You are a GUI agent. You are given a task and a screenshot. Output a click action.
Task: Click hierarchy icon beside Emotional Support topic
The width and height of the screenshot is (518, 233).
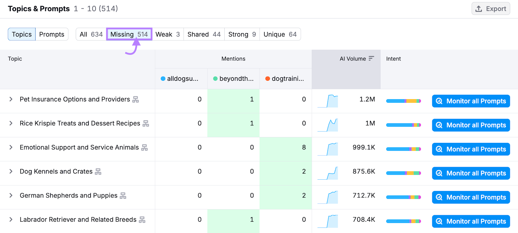tap(144, 148)
